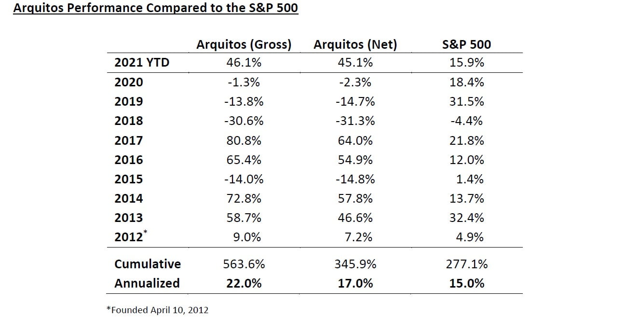
Task: Click the "Arquitos Performance Compared to the S&P 500" title
Action: tap(155, 9)
